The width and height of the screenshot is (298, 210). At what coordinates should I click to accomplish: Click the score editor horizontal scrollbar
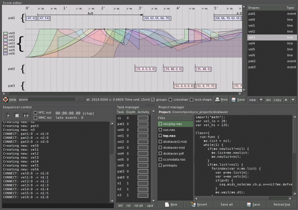122,93
